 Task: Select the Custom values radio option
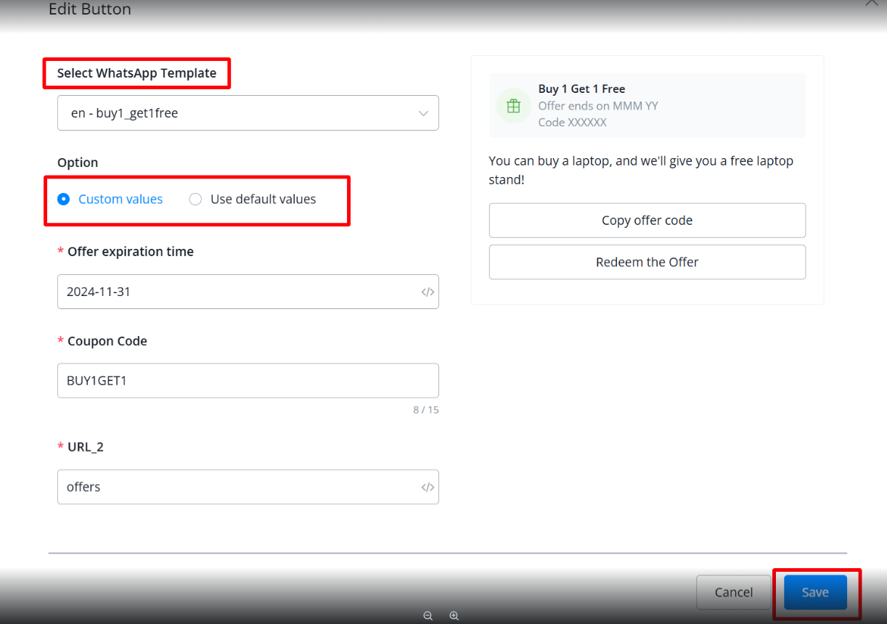pyautogui.click(x=64, y=200)
